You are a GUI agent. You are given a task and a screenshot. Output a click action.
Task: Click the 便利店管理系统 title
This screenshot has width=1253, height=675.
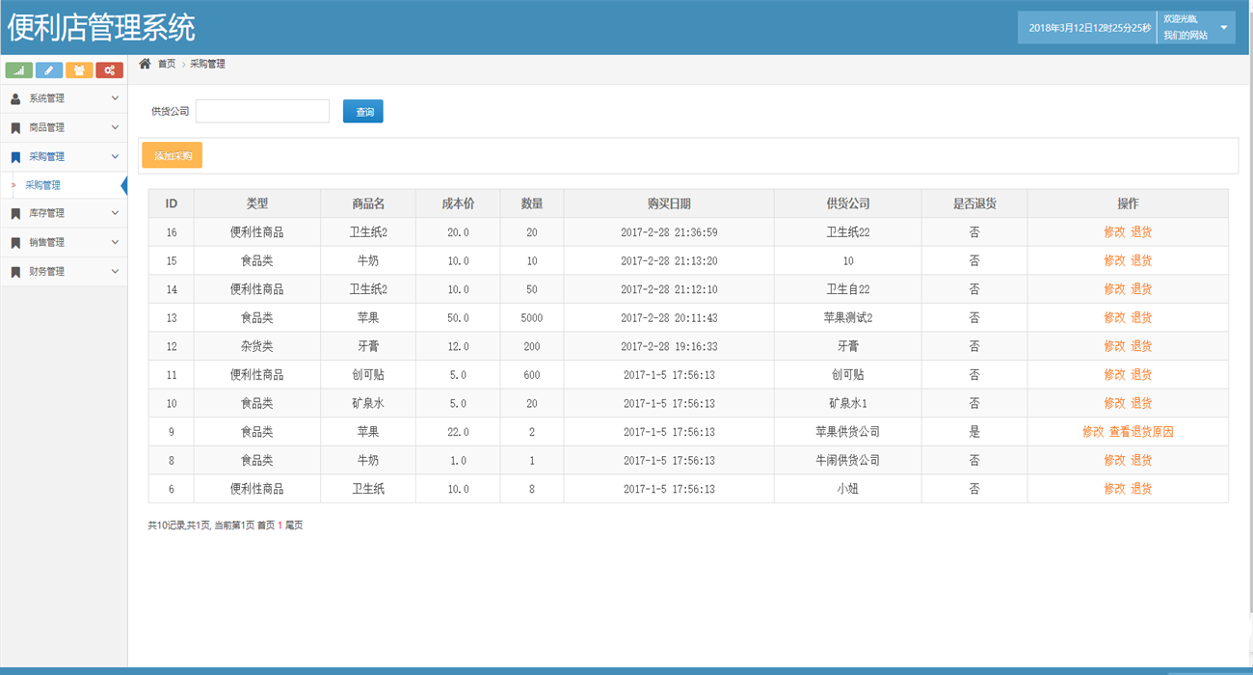101,27
